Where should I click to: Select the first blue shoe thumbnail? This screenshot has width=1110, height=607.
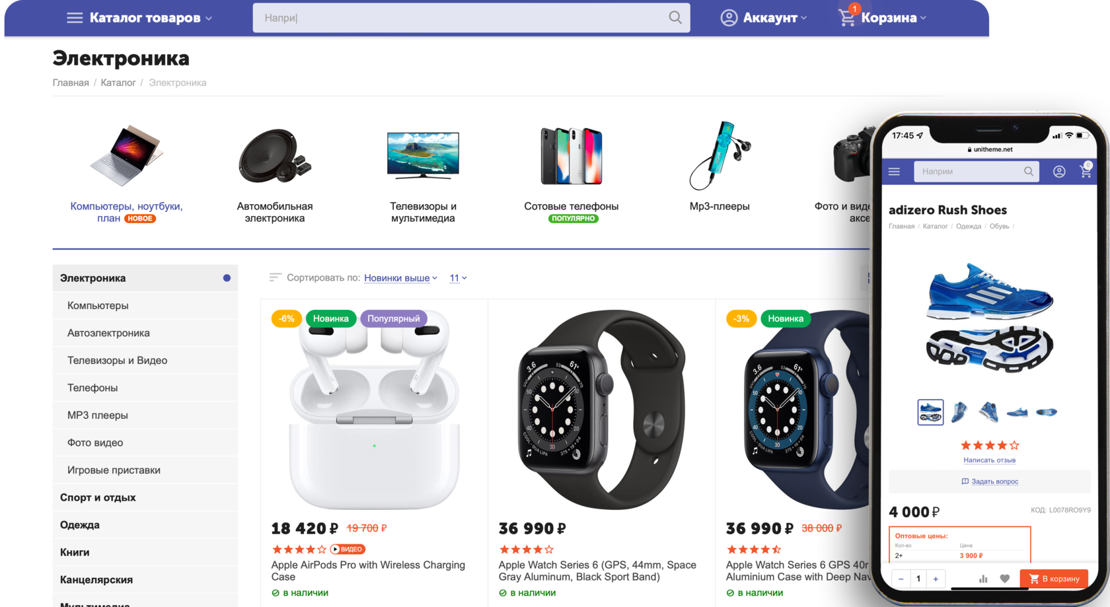pyautogui.click(x=930, y=412)
